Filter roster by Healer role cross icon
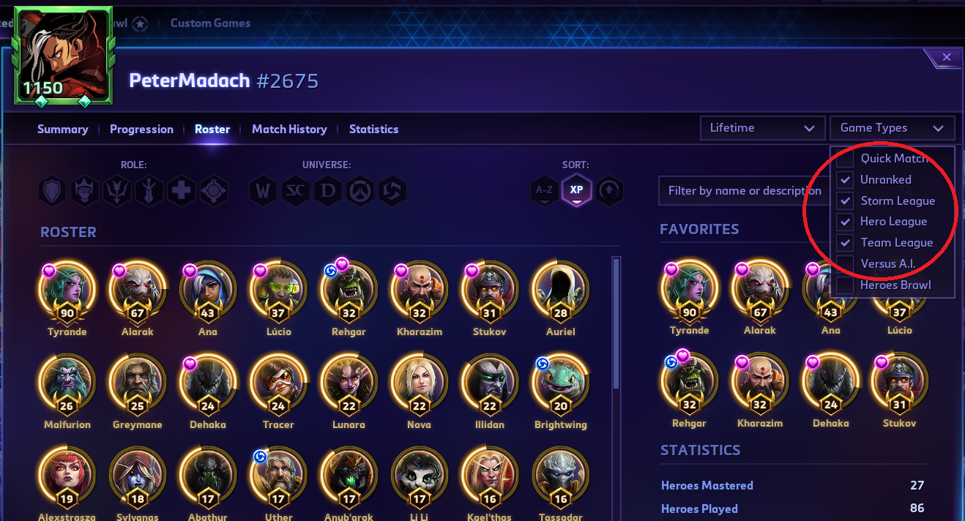The image size is (965, 521). pos(181,191)
